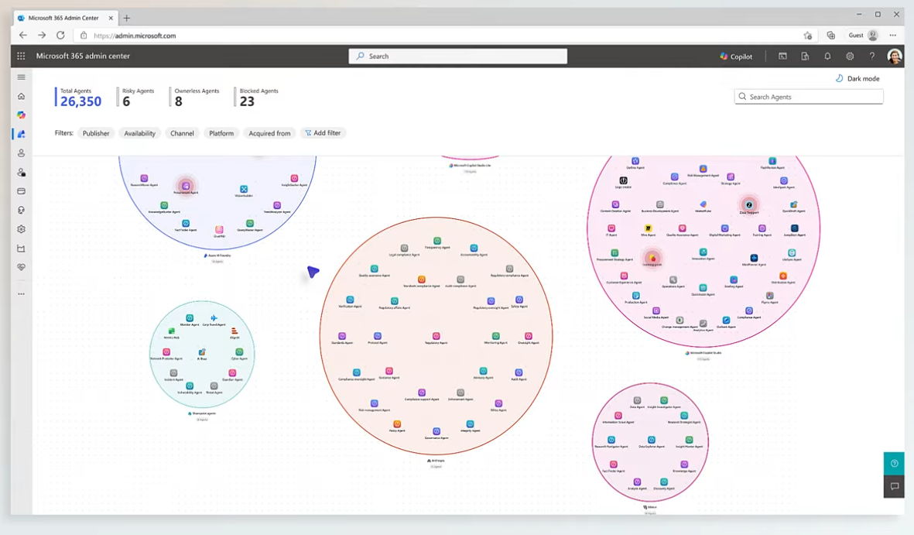This screenshot has width=914, height=535.
Task: Click the Add filter button
Action: coord(323,133)
